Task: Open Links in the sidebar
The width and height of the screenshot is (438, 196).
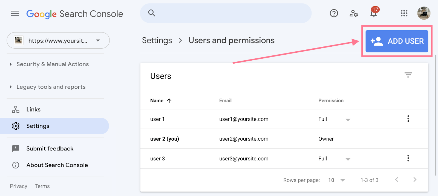Action: point(33,110)
